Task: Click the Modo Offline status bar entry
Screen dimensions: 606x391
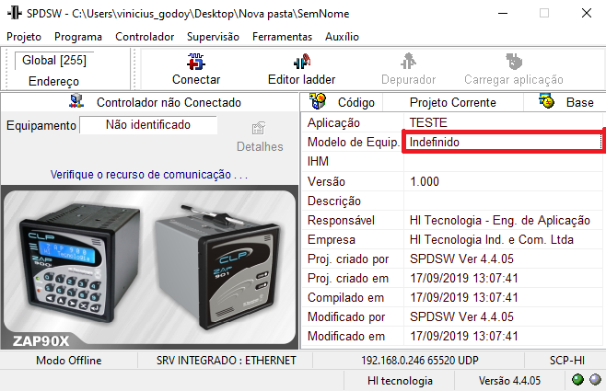Action: pyautogui.click(x=69, y=360)
